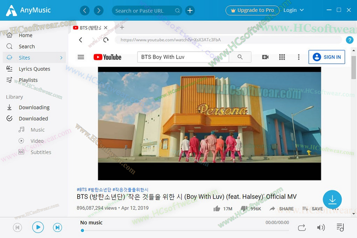
Task: Go back with the header back arrow
Action: click(x=85, y=10)
